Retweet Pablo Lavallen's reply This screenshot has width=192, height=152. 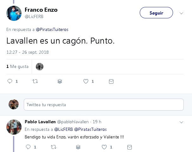[53, 147]
